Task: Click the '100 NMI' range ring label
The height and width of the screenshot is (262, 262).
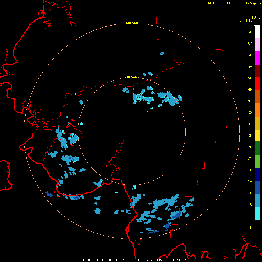Action: [x=132, y=23]
